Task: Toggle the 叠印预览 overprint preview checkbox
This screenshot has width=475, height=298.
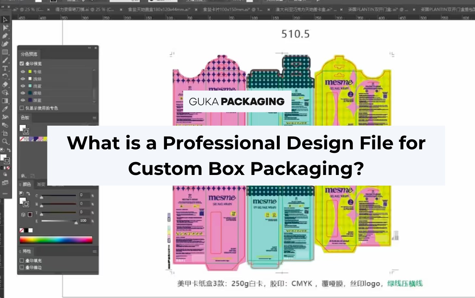Action: tap(22, 64)
